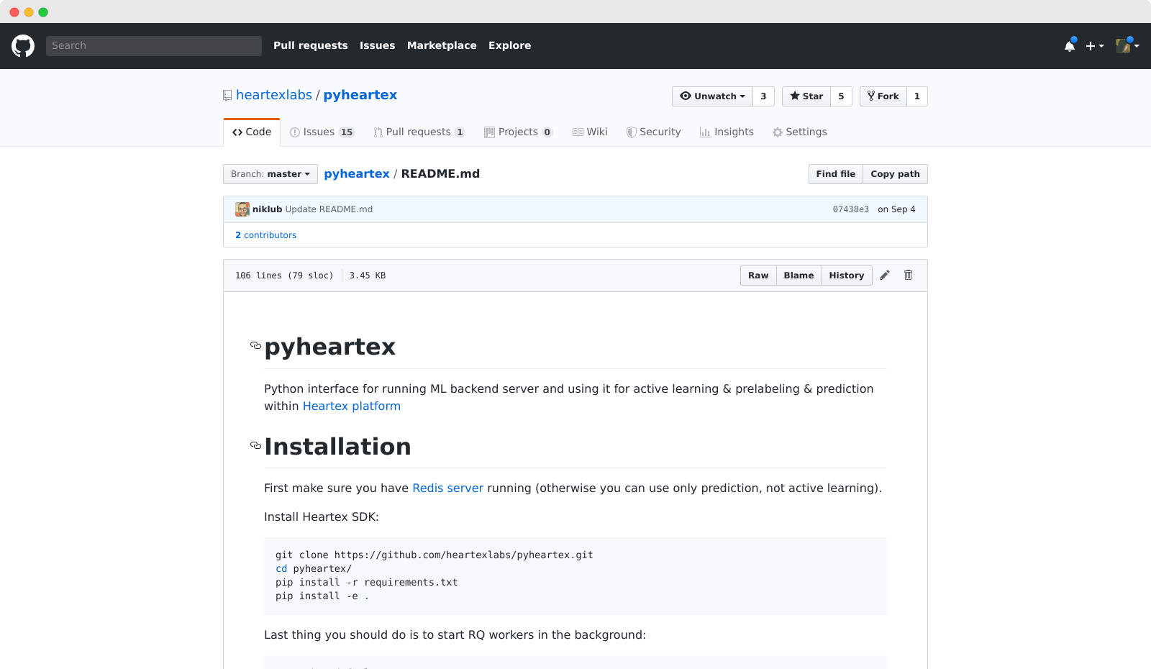View the Raw file
1151x669 pixels.
(758, 276)
